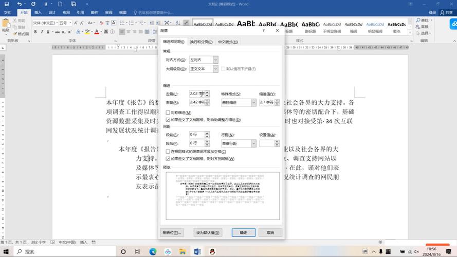Expand the 查找 (Find) dropdown arrow

(431, 20)
